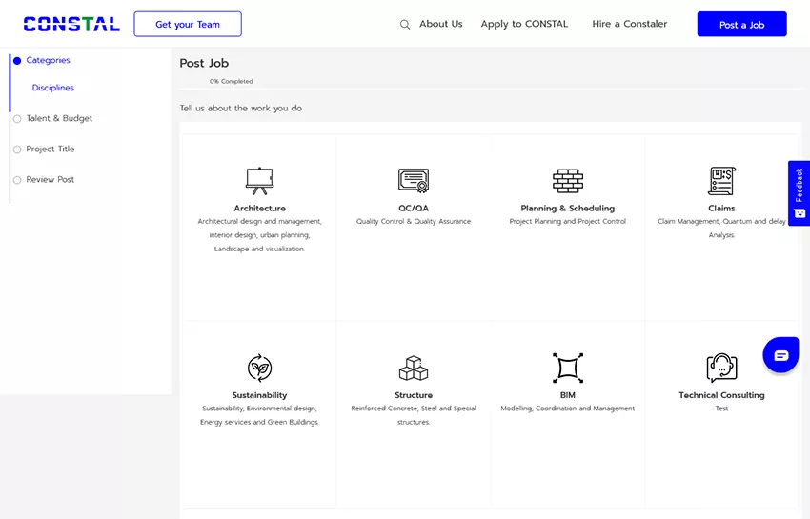Select the Technical Consulting headset icon
810x519 pixels.
coord(721,368)
